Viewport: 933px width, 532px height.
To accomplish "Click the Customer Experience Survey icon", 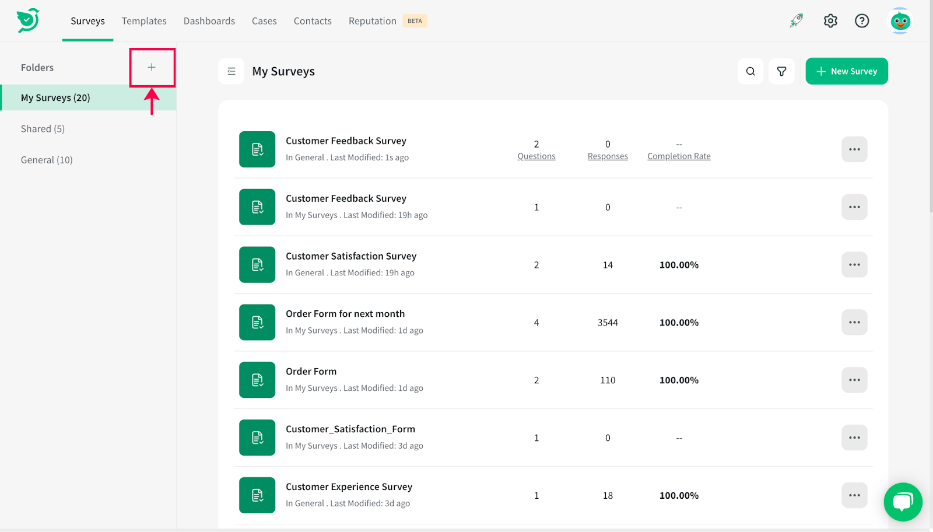I will click(257, 495).
